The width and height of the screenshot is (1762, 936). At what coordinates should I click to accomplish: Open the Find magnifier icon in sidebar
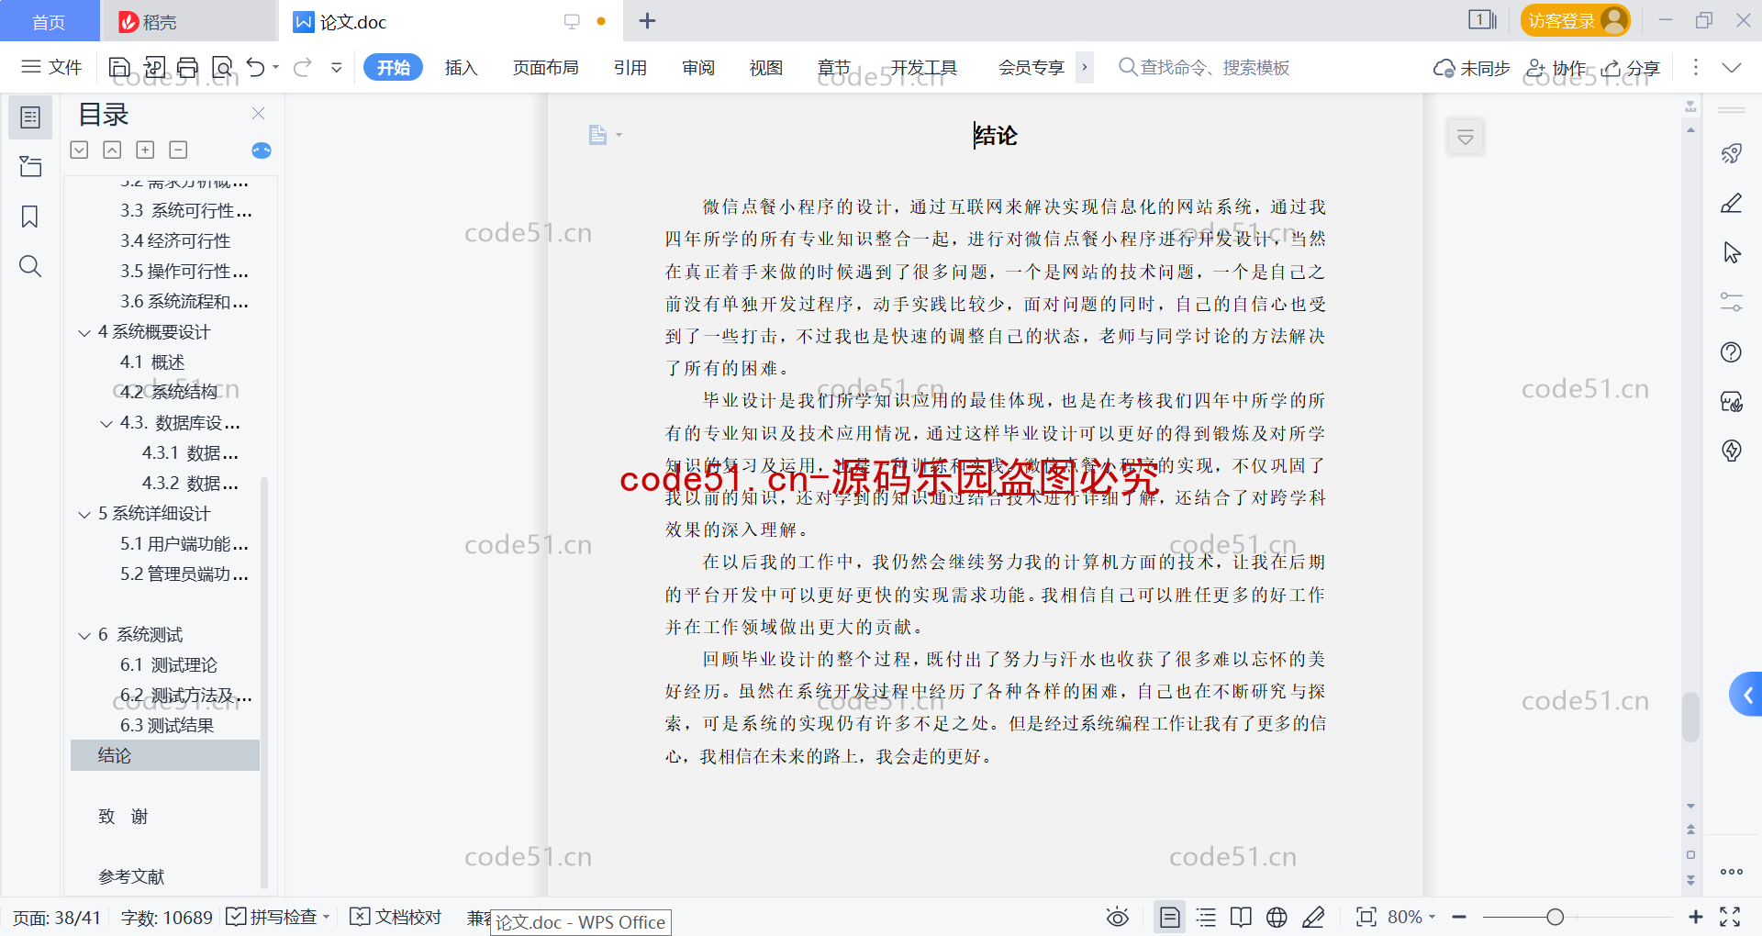pos(30,266)
